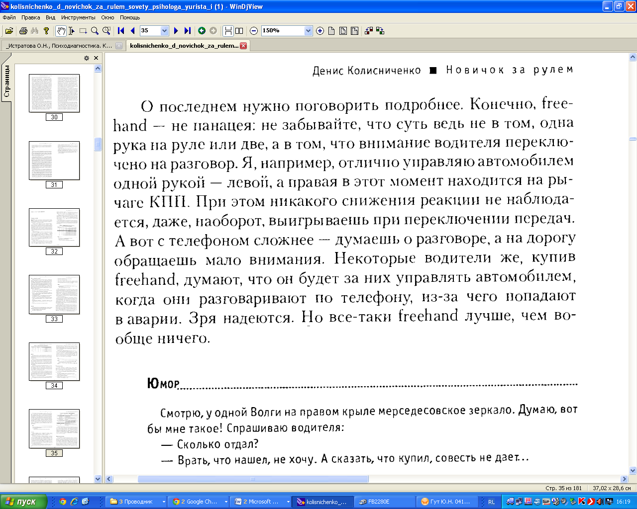This screenshot has width=637, height=509.
Task: Open the page number dropdown
Action: pos(165,31)
